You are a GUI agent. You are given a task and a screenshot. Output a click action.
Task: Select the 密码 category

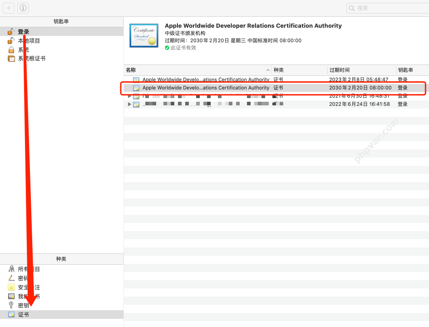click(x=62, y=278)
